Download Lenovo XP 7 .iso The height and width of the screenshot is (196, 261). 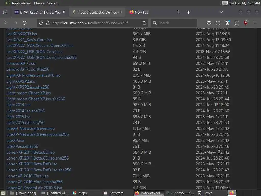[21, 64]
